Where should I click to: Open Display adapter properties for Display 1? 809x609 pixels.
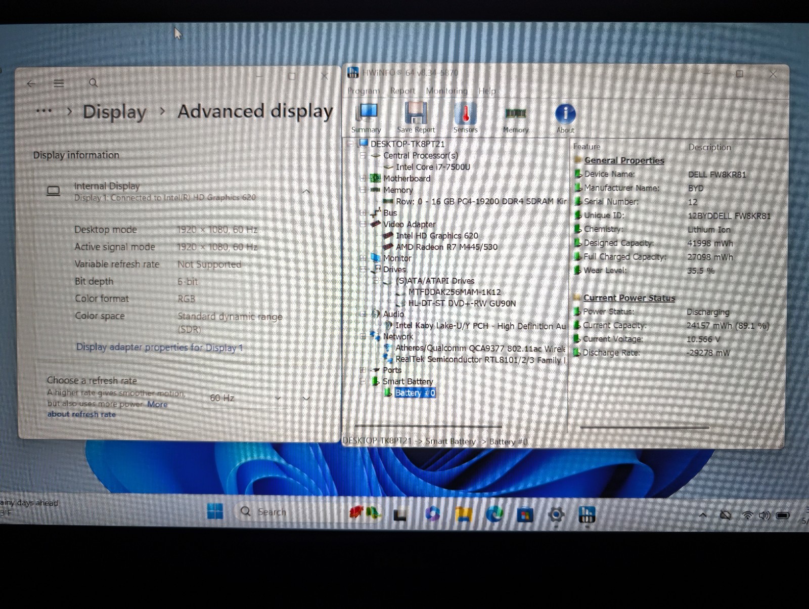point(159,347)
